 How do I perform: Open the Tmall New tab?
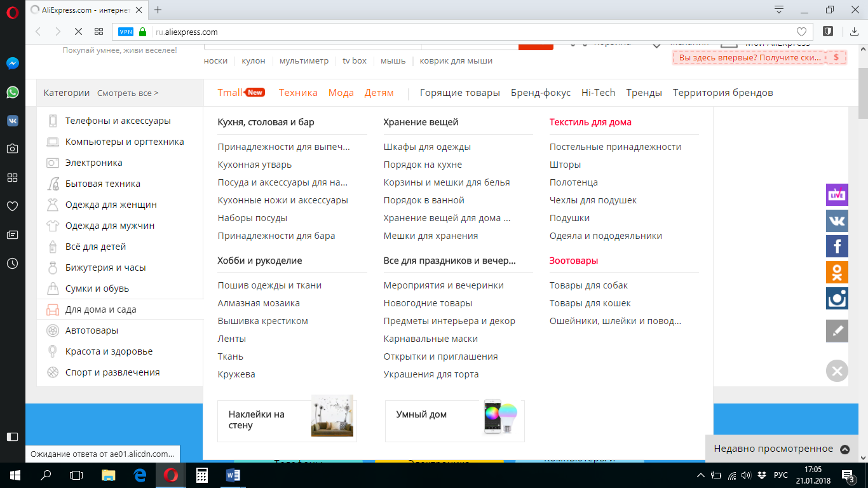pyautogui.click(x=241, y=93)
